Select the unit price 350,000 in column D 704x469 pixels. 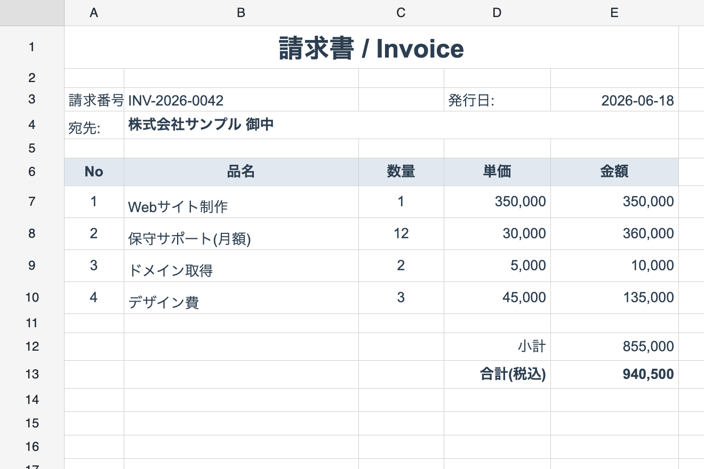pyautogui.click(x=497, y=201)
